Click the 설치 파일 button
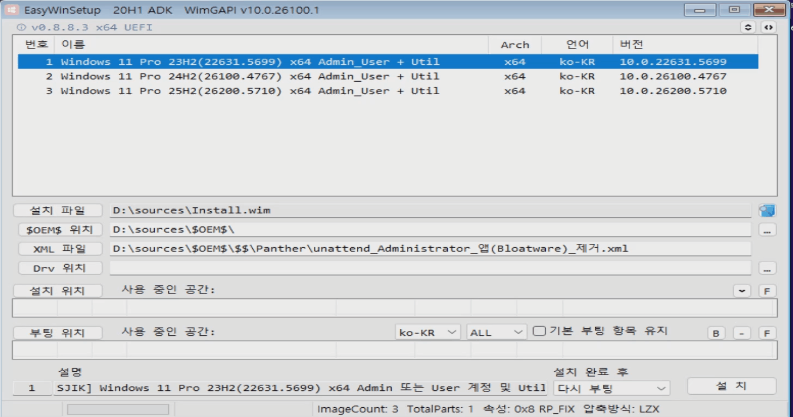The width and height of the screenshot is (793, 417). coord(57,211)
